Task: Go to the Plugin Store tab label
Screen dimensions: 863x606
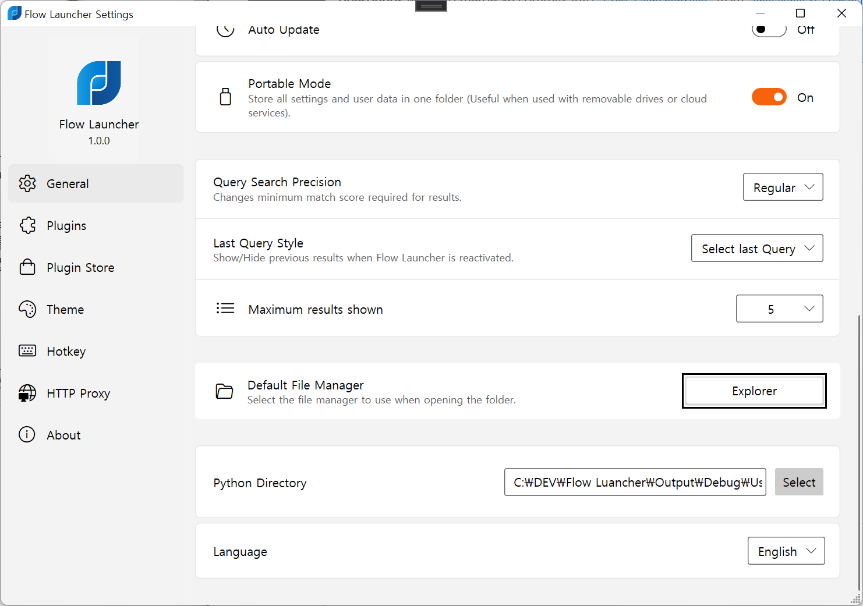Action: click(80, 268)
